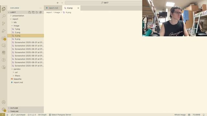Open the Search view in activity bar
The image size is (207, 116).
[4, 16]
